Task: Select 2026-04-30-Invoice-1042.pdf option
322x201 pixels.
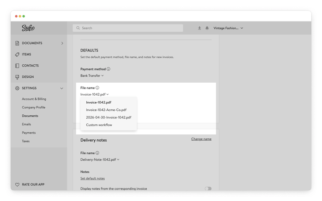Action: click(x=109, y=117)
